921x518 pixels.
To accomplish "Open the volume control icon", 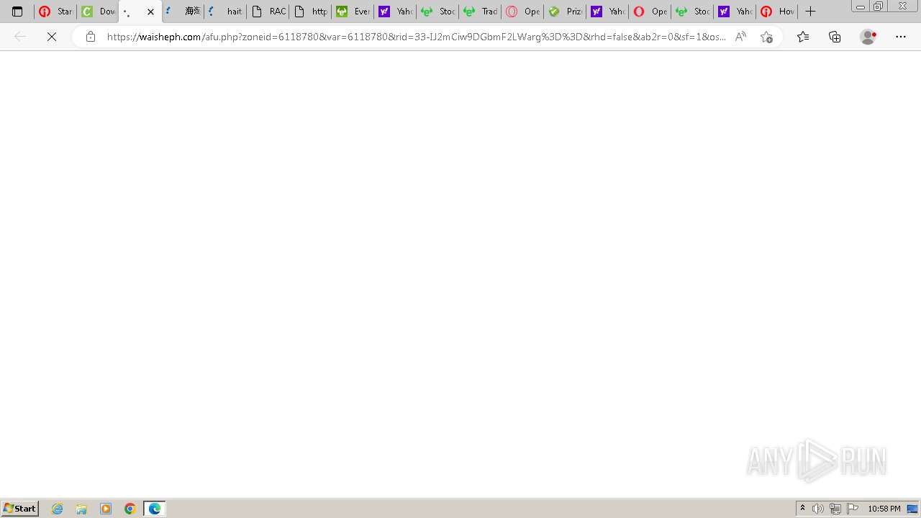I will 818,509.
